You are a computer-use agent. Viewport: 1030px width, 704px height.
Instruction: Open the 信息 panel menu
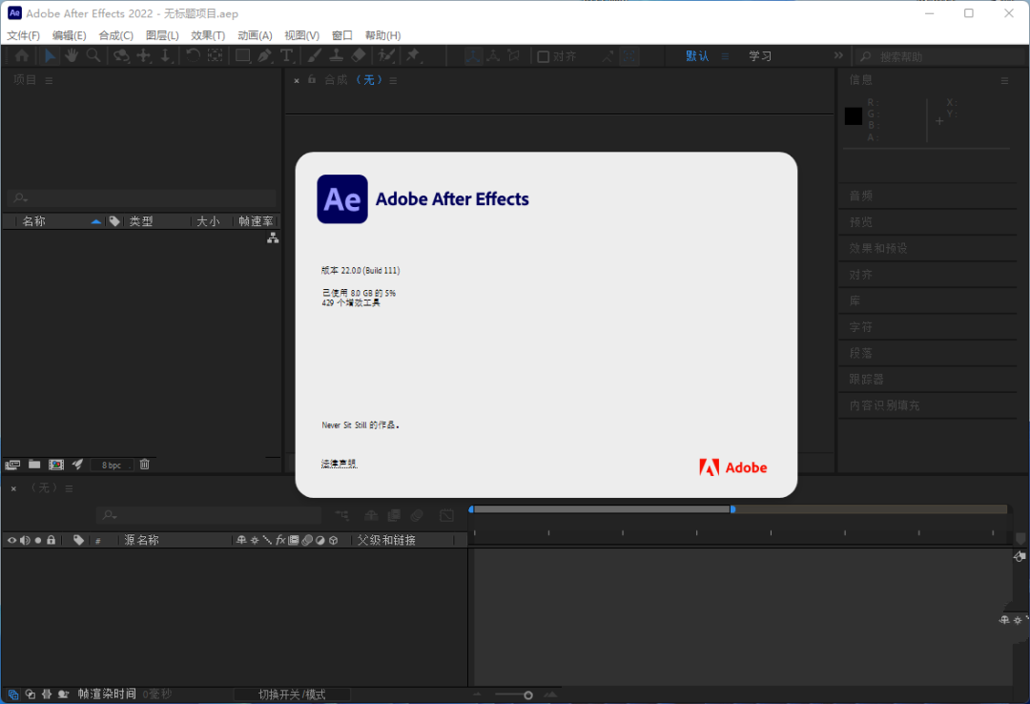coord(1004,80)
